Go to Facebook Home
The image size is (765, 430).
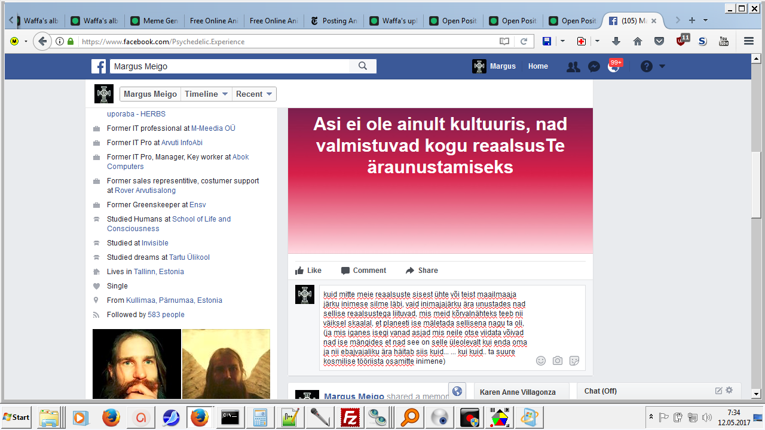pyautogui.click(x=538, y=66)
